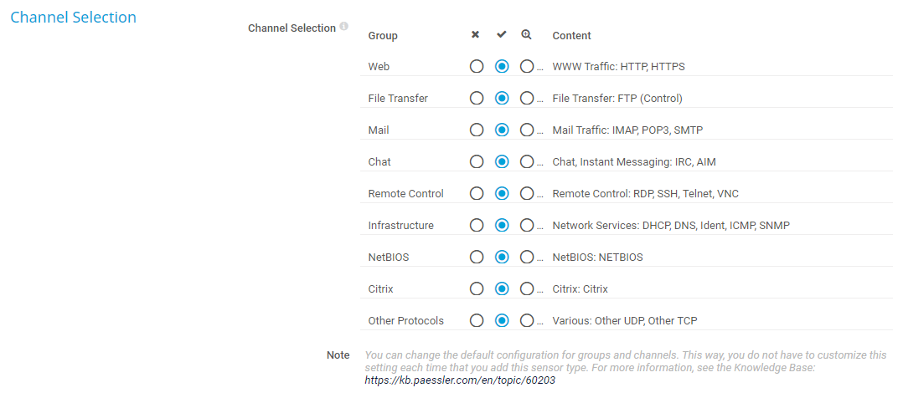Disable the Web channel group
The height and width of the screenshot is (398, 903).
477,67
